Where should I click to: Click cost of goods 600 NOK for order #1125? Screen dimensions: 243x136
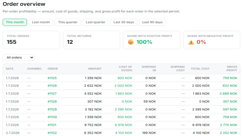[x=125, y=78]
